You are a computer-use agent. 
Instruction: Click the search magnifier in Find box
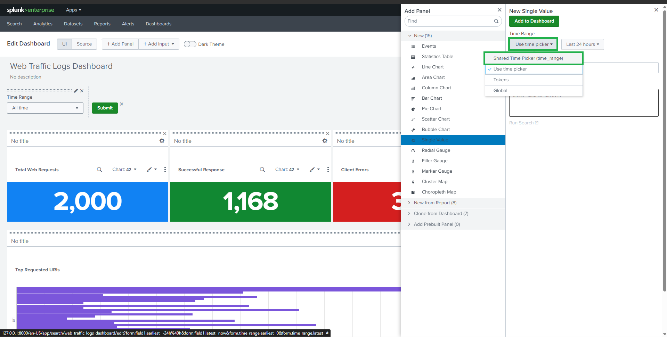(x=496, y=21)
